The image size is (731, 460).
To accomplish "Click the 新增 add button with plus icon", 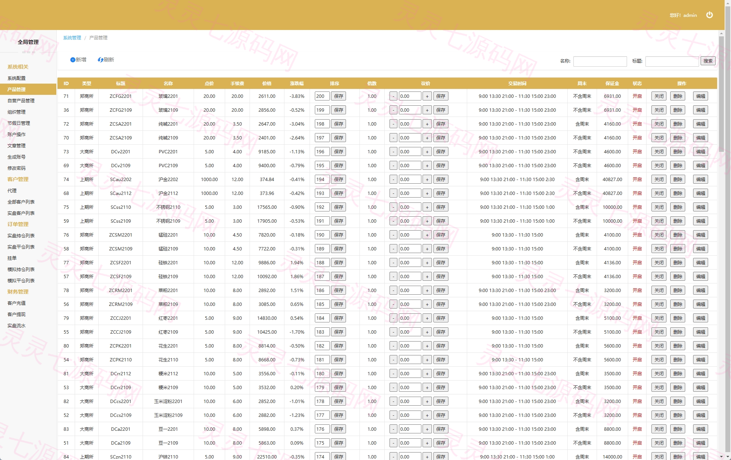I will 78,60.
